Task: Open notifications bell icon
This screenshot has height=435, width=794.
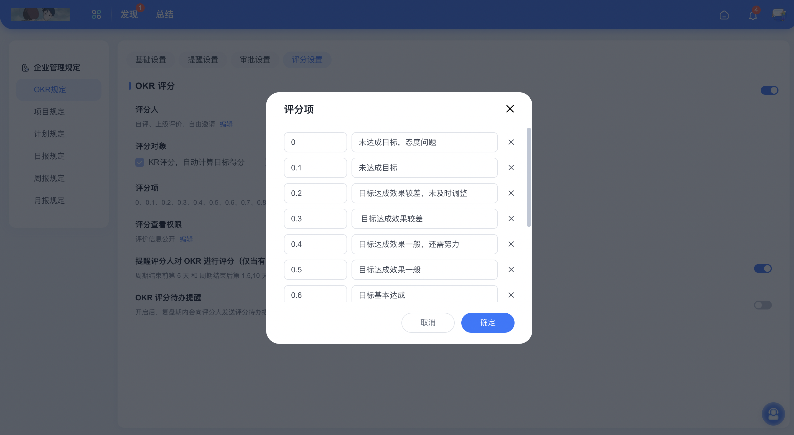Action: pyautogui.click(x=753, y=15)
